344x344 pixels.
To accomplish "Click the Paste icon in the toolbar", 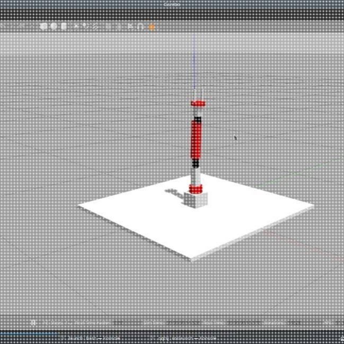I will coord(119,27).
